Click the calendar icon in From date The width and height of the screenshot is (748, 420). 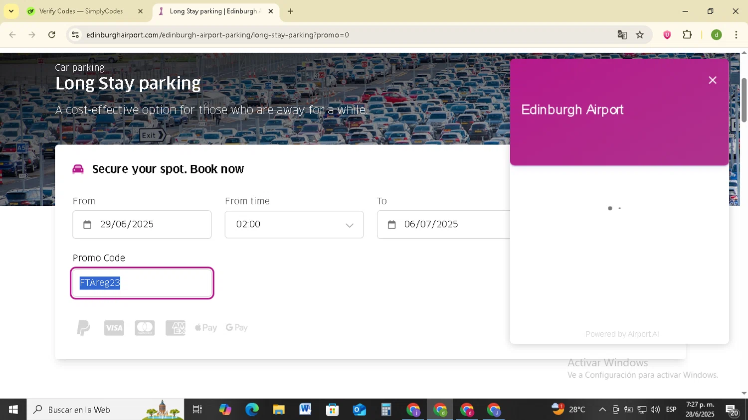87,225
